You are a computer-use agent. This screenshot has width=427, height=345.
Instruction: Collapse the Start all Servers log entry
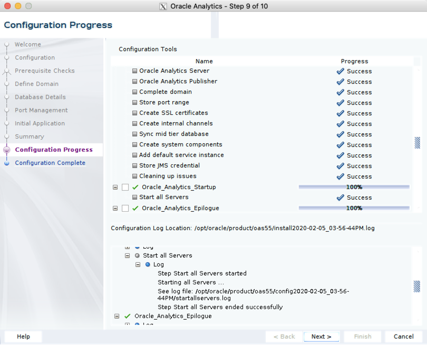coord(128,255)
